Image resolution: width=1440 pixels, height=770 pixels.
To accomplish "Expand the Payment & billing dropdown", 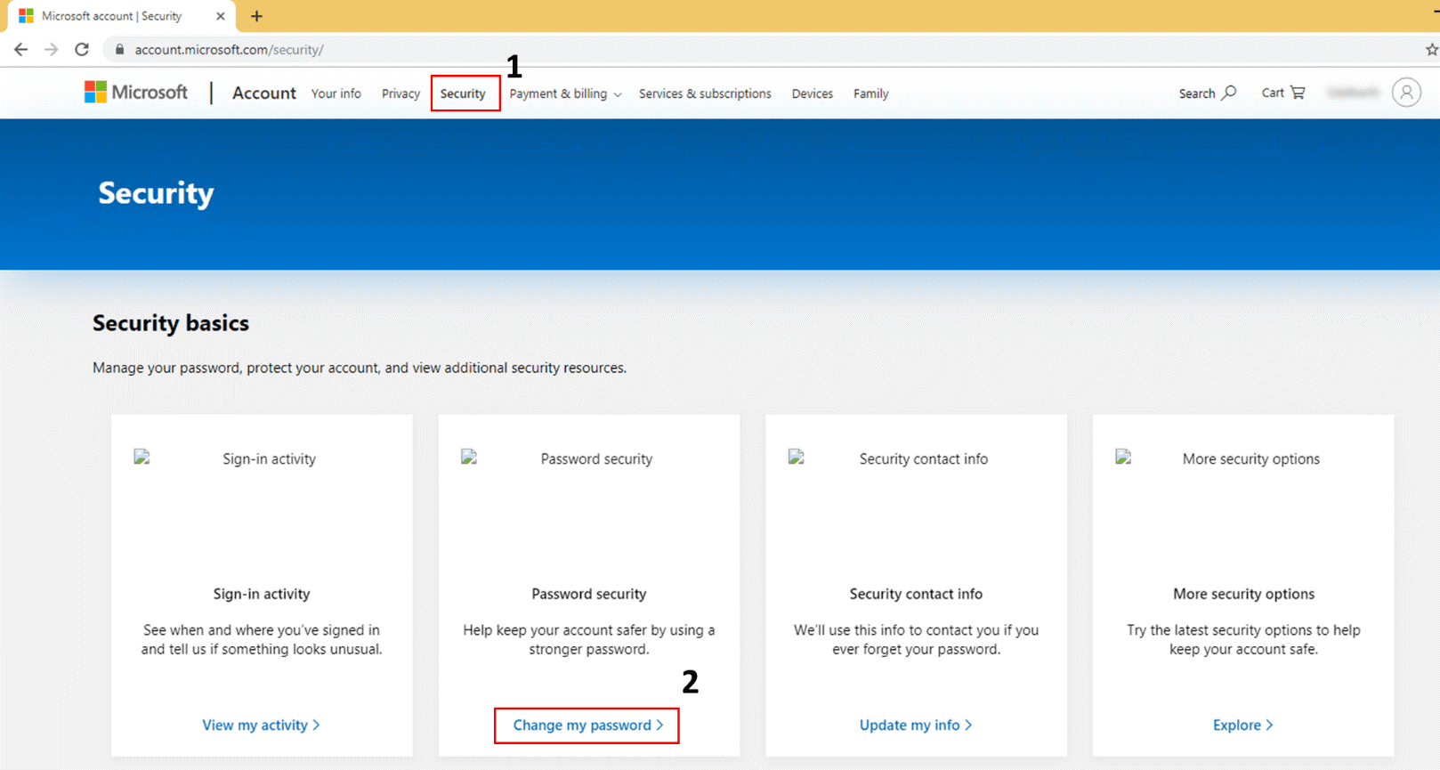I will [x=565, y=93].
